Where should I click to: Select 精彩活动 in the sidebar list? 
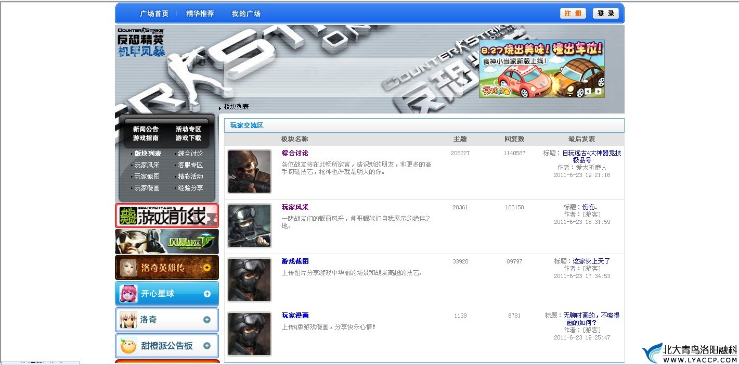pyautogui.click(x=190, y=177)
